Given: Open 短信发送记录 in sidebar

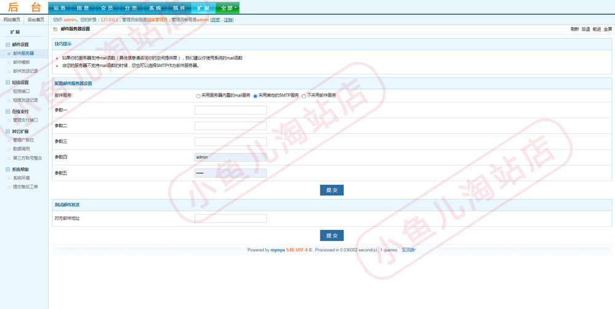Looking at the screenshot, I should [x=25, y=100].
